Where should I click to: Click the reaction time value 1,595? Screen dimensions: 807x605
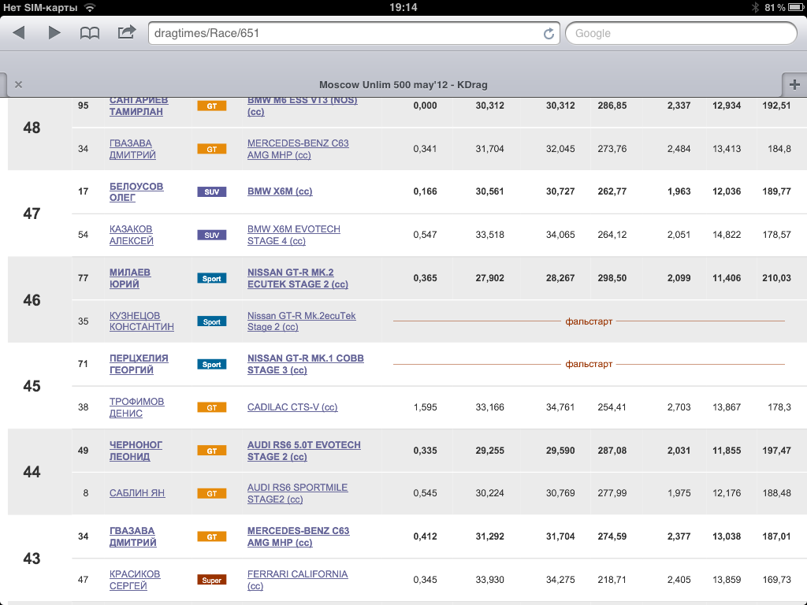click(425, 407)
